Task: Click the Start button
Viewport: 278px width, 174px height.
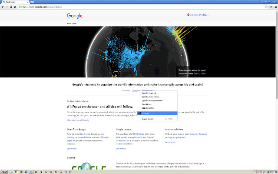Action: pos(4,172)
